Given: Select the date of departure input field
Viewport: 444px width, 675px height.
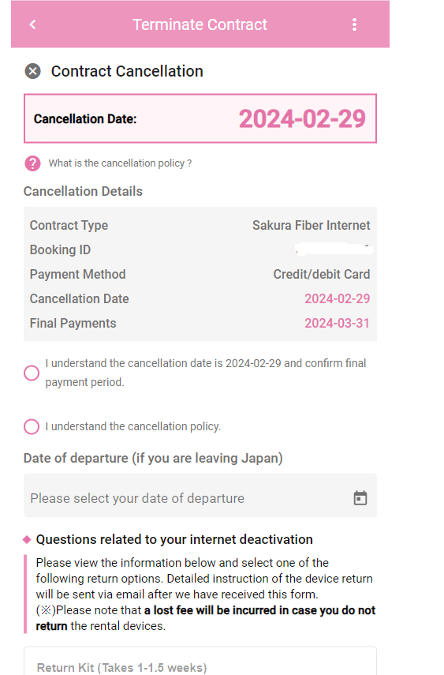Looking at the screenshot, I should click(200, 496).
